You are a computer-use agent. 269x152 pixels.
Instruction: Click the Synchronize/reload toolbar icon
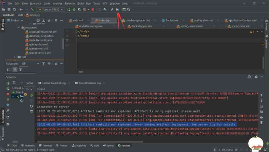pyautogui.click(x=14, y=9)
